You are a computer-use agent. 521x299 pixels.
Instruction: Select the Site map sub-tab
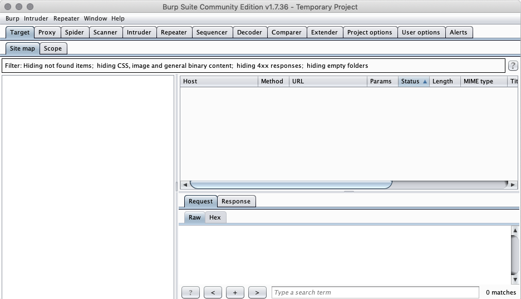coord(22,48)
